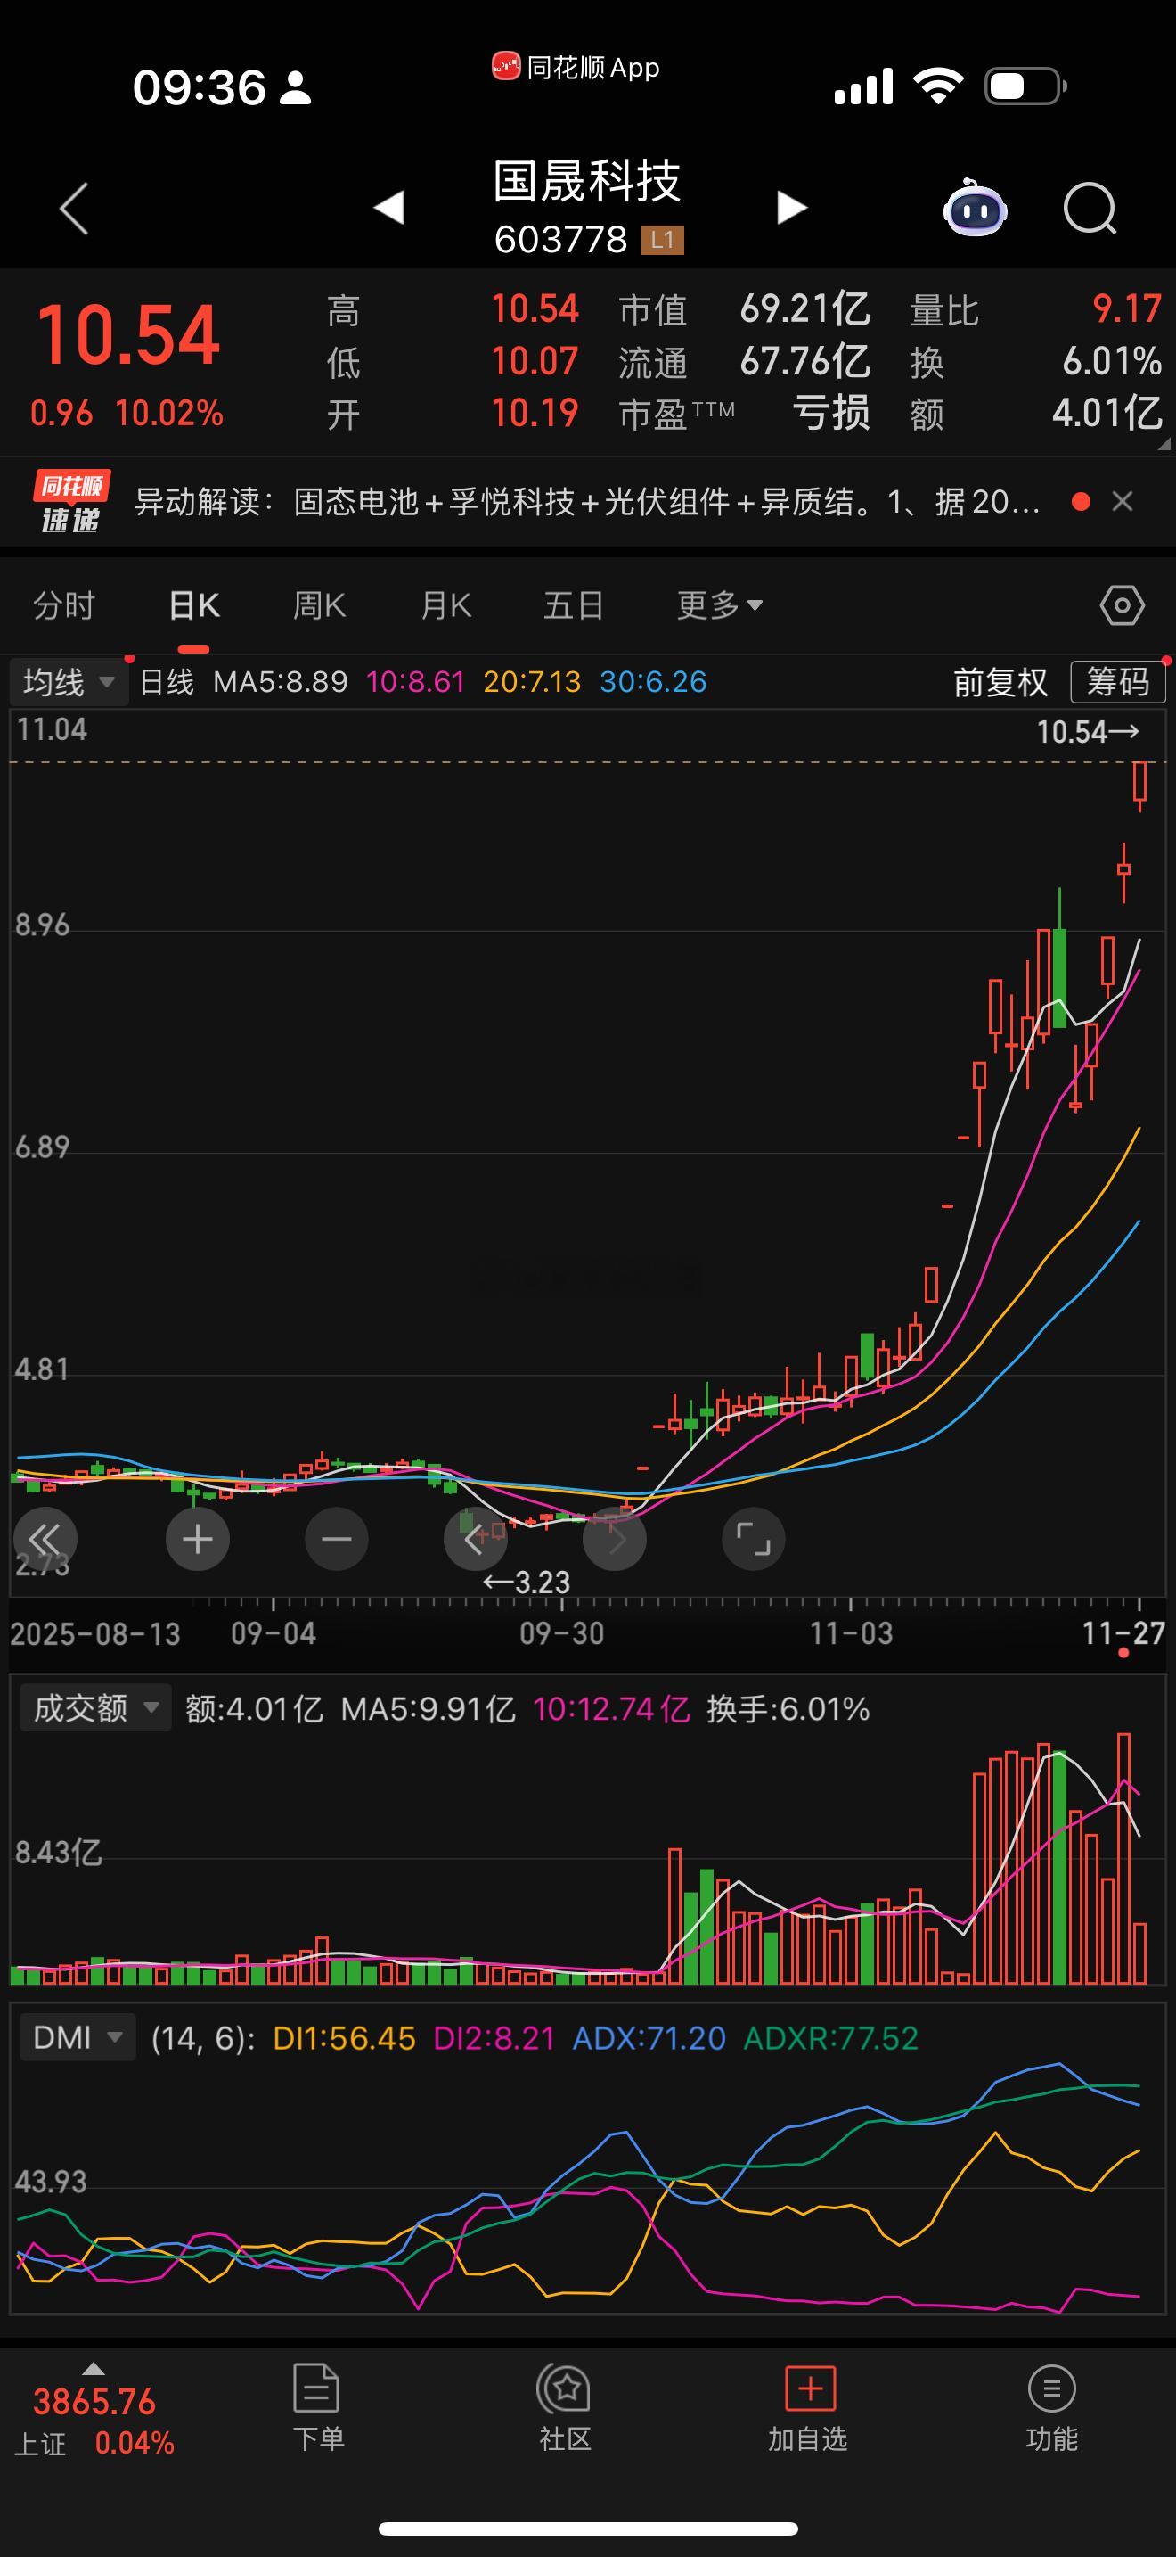Tap the L1 level badge

coord(662,239)
